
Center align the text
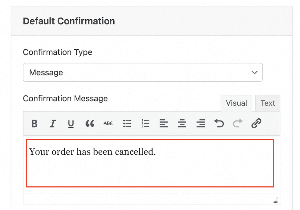tap(182, 124)
